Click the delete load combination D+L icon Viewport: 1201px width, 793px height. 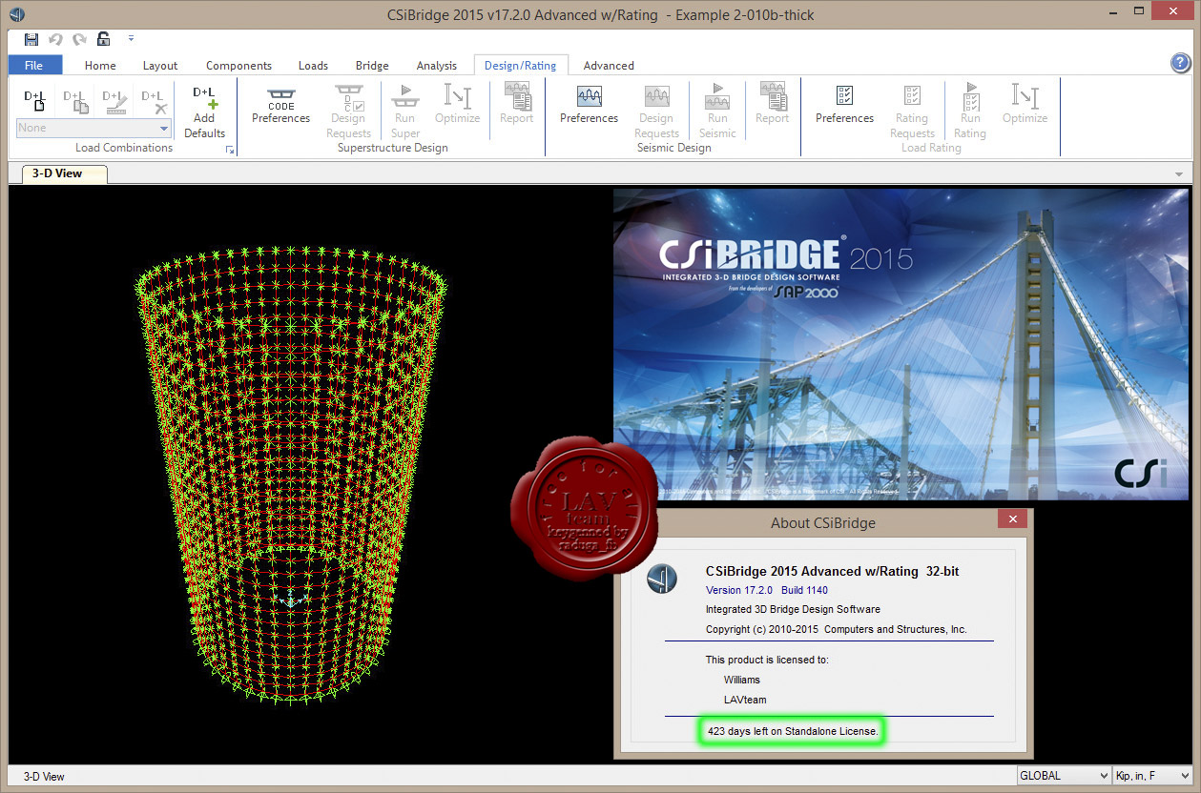tap(154, 100)
